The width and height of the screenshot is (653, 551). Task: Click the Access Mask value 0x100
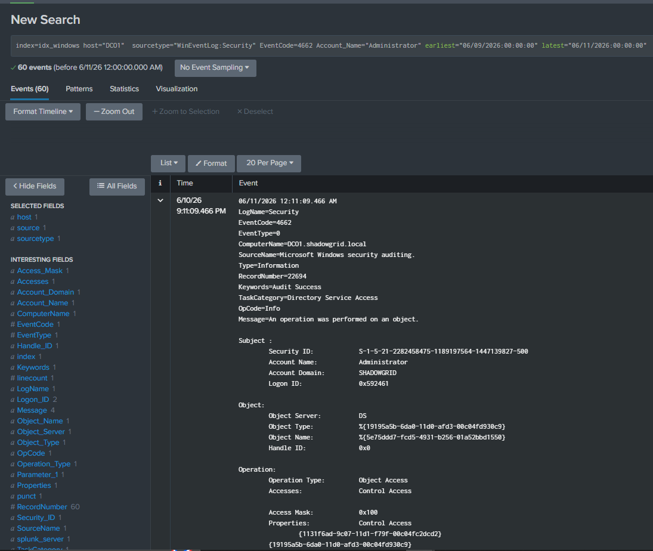coord(368,513)
